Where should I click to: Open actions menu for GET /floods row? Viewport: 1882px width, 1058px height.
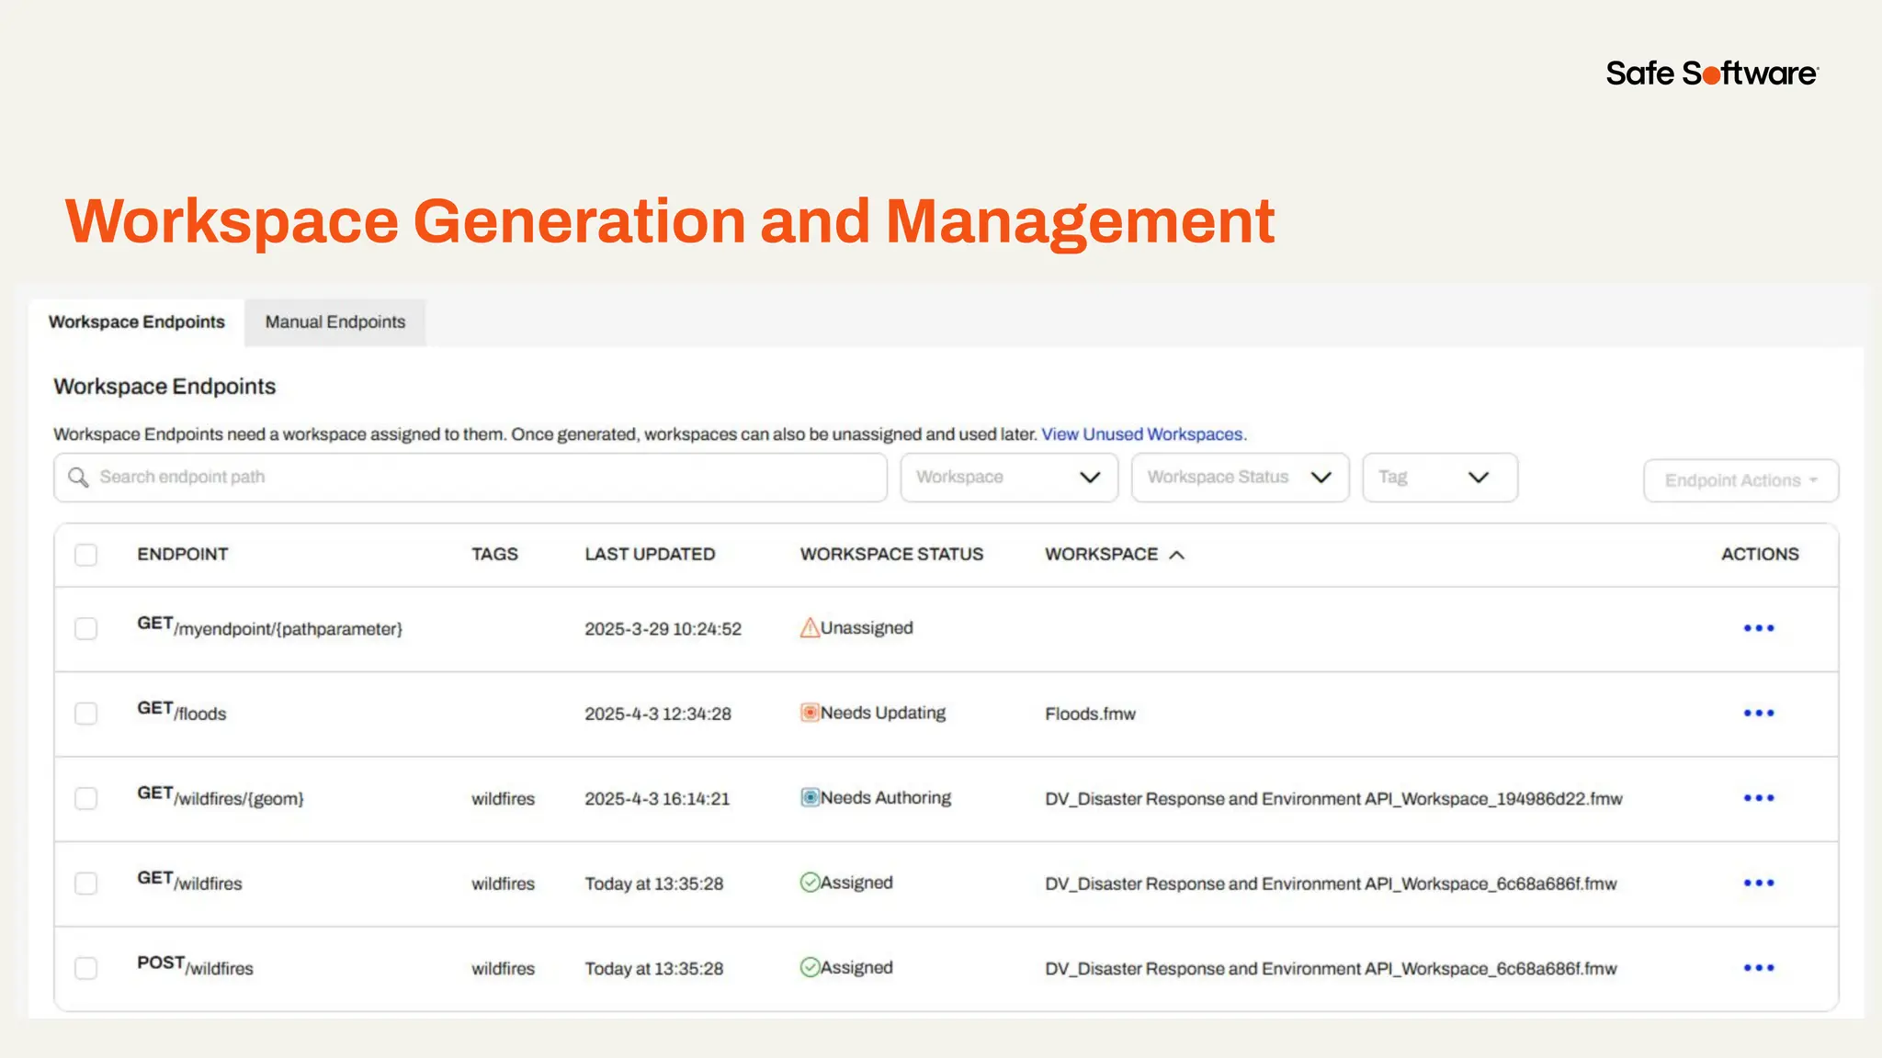pos(1759,713)
